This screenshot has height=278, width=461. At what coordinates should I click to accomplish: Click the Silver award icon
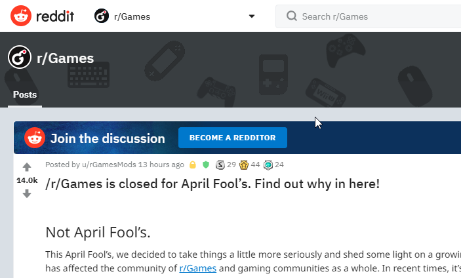pos(220,165)
